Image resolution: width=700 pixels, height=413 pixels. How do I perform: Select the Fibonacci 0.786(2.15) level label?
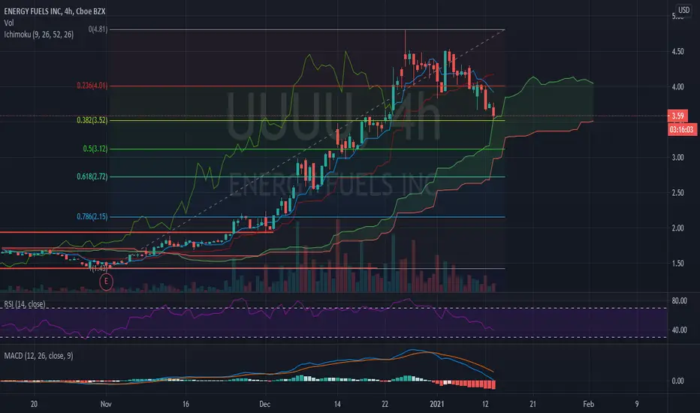click(x=92, y=216)
